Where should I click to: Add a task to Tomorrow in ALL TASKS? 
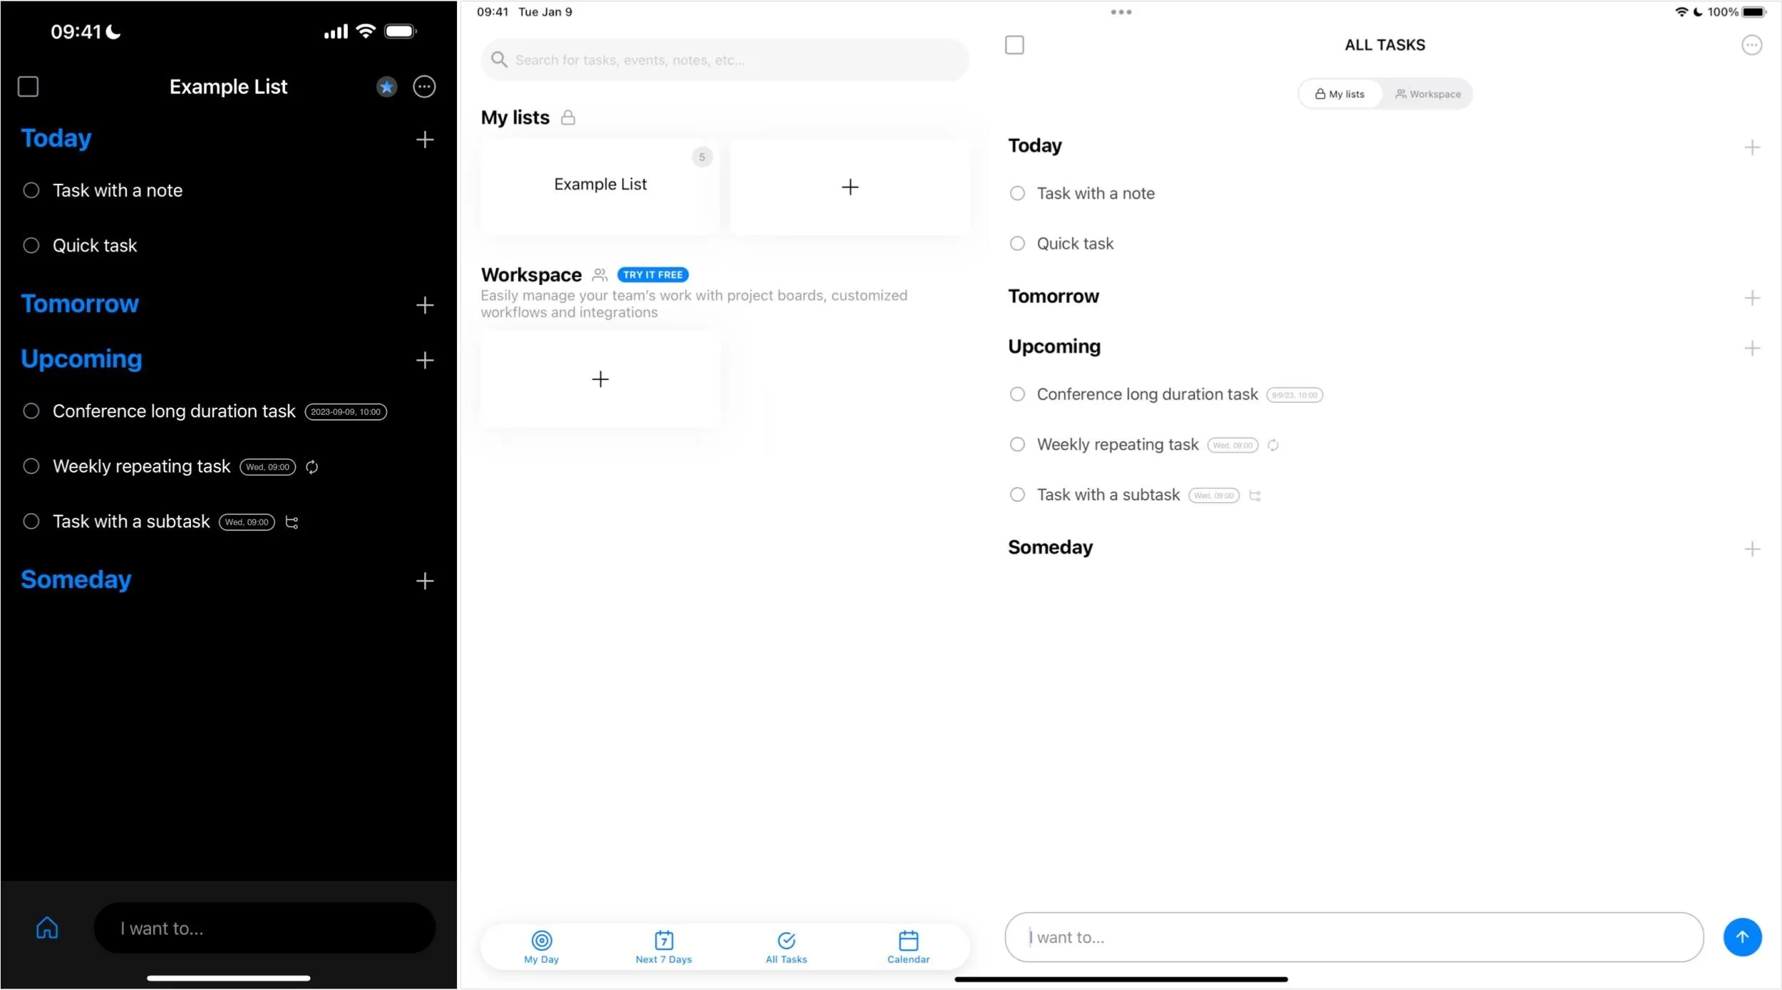(1751, 298)
